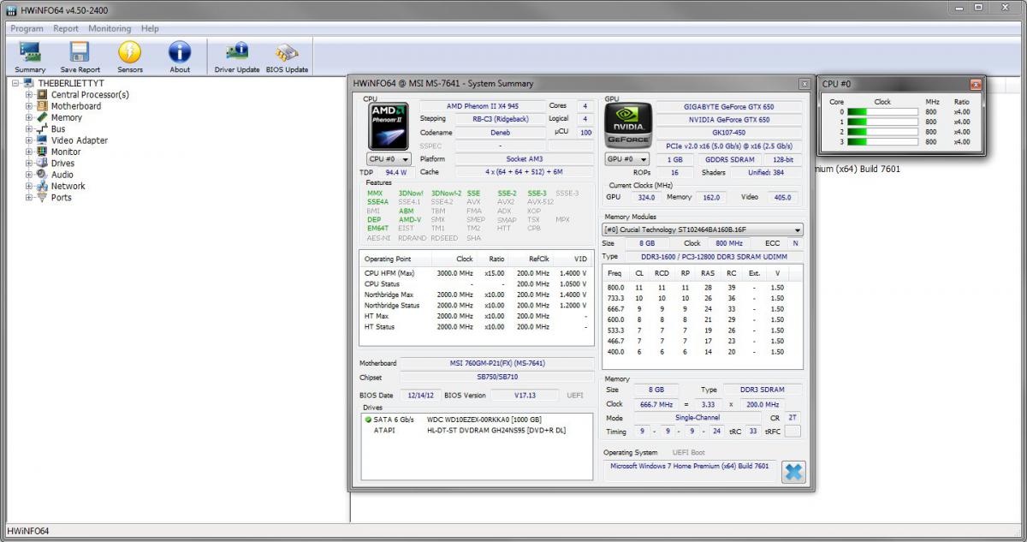Expand the Drives tree node
Image resolution: width=1027 pixels, height=542 pixels.
(29, 163)
